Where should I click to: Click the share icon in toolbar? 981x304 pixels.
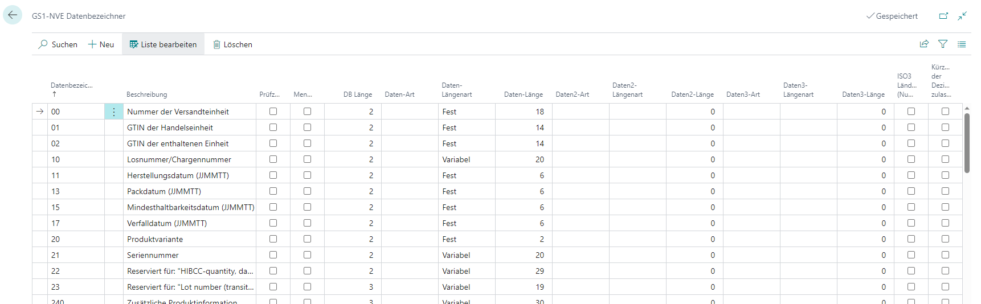tap(924, 44)
